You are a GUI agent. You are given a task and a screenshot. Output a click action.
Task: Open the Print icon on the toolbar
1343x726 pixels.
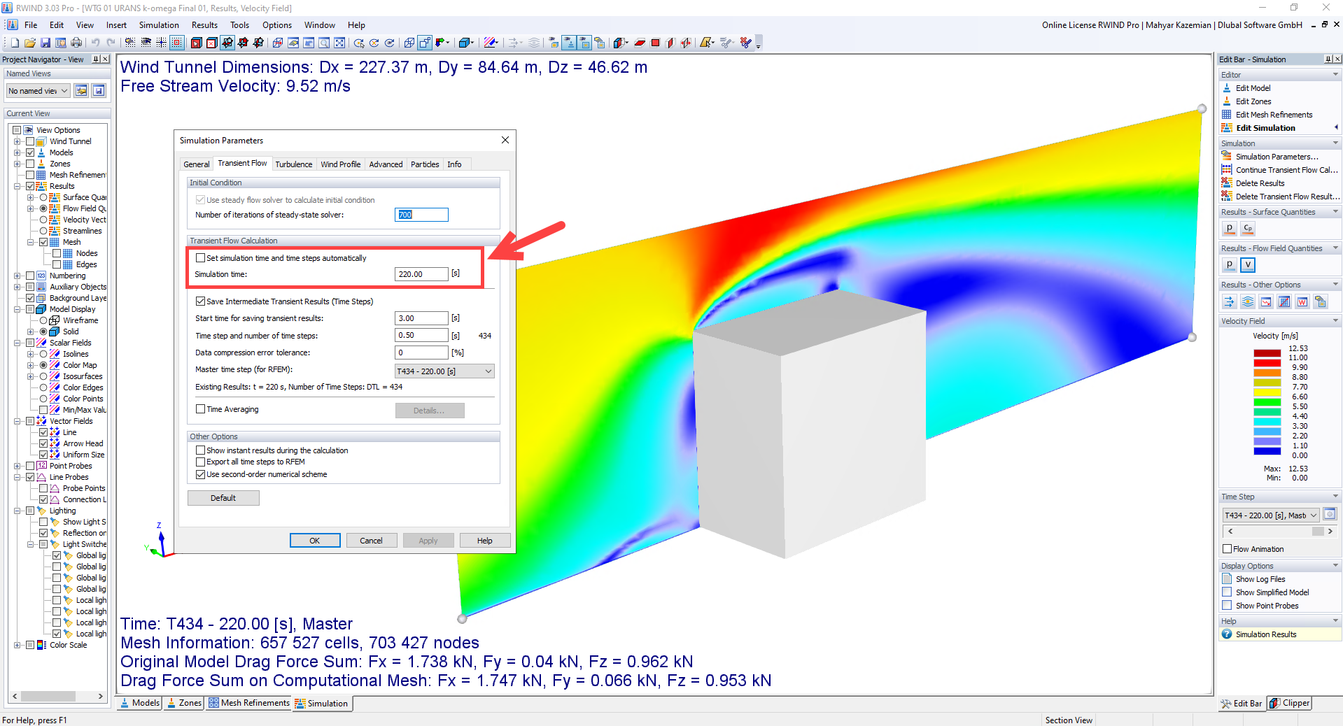pos(76,43)
